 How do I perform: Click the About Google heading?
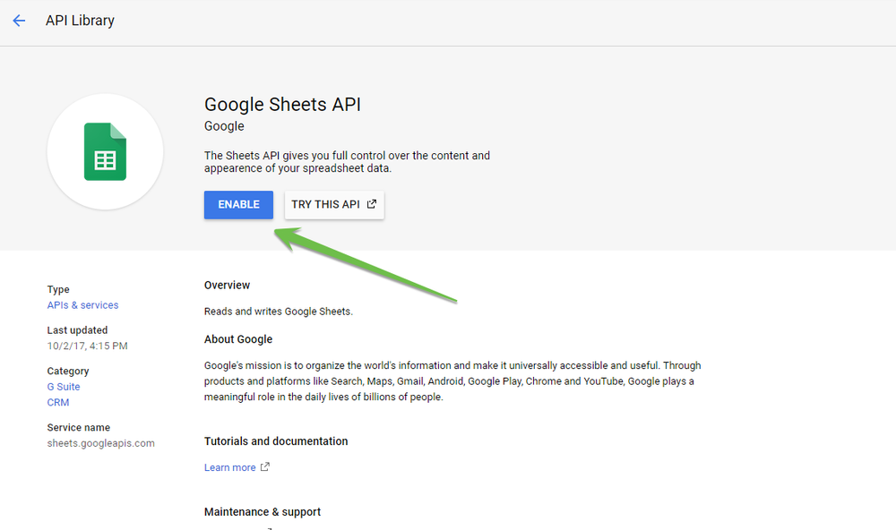[x=238, y=339]
